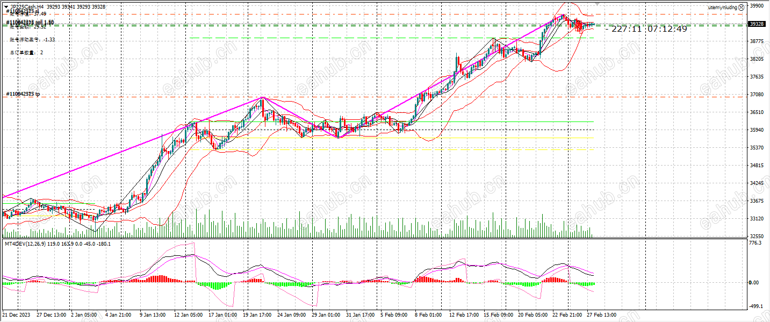Click the 33120 price scale value
Screen dimensions: 770x322
pyautogui.click(x=757, y=218)
